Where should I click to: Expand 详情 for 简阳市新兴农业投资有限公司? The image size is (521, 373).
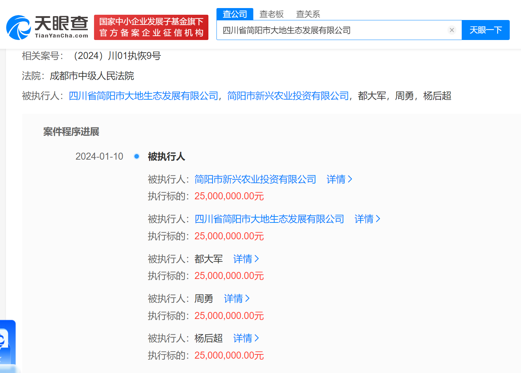pos(339,179)
